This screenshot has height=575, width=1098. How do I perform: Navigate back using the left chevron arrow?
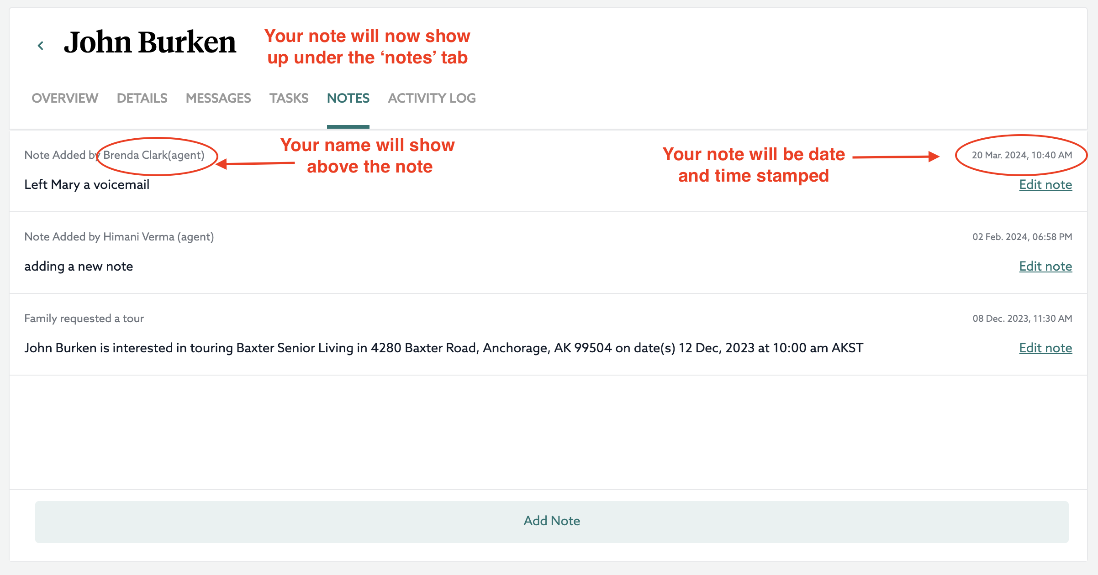tap(41, 45)
